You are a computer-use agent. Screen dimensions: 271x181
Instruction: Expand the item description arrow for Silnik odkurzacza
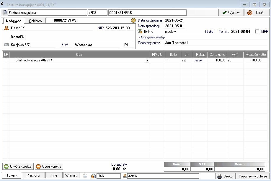[x=147, y=60]
